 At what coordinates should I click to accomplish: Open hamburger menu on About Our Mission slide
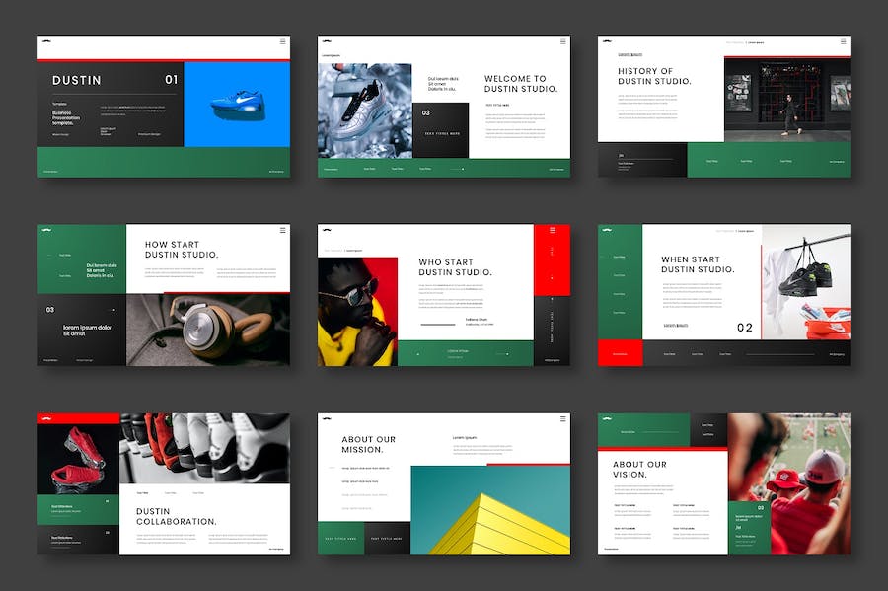[x=563, y=419]
